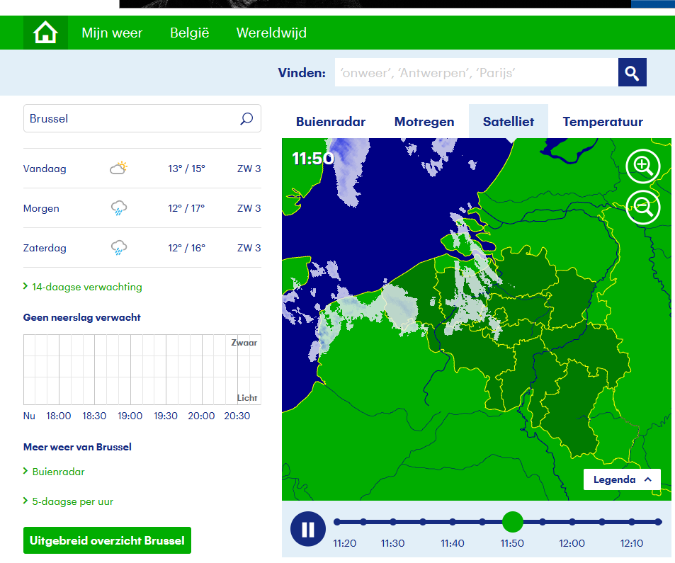Pause the satellite animation
Viewport: 675px width, 563px height.
click(308, 529)
